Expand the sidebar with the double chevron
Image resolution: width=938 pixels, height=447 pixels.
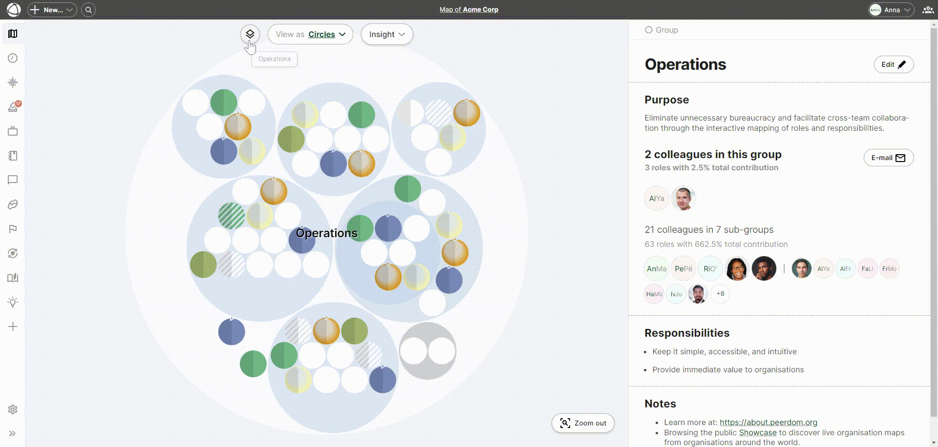click(13, 433)
